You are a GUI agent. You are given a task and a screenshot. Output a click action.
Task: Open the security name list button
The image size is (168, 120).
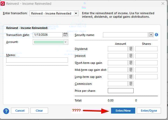[x=151, y=35]
